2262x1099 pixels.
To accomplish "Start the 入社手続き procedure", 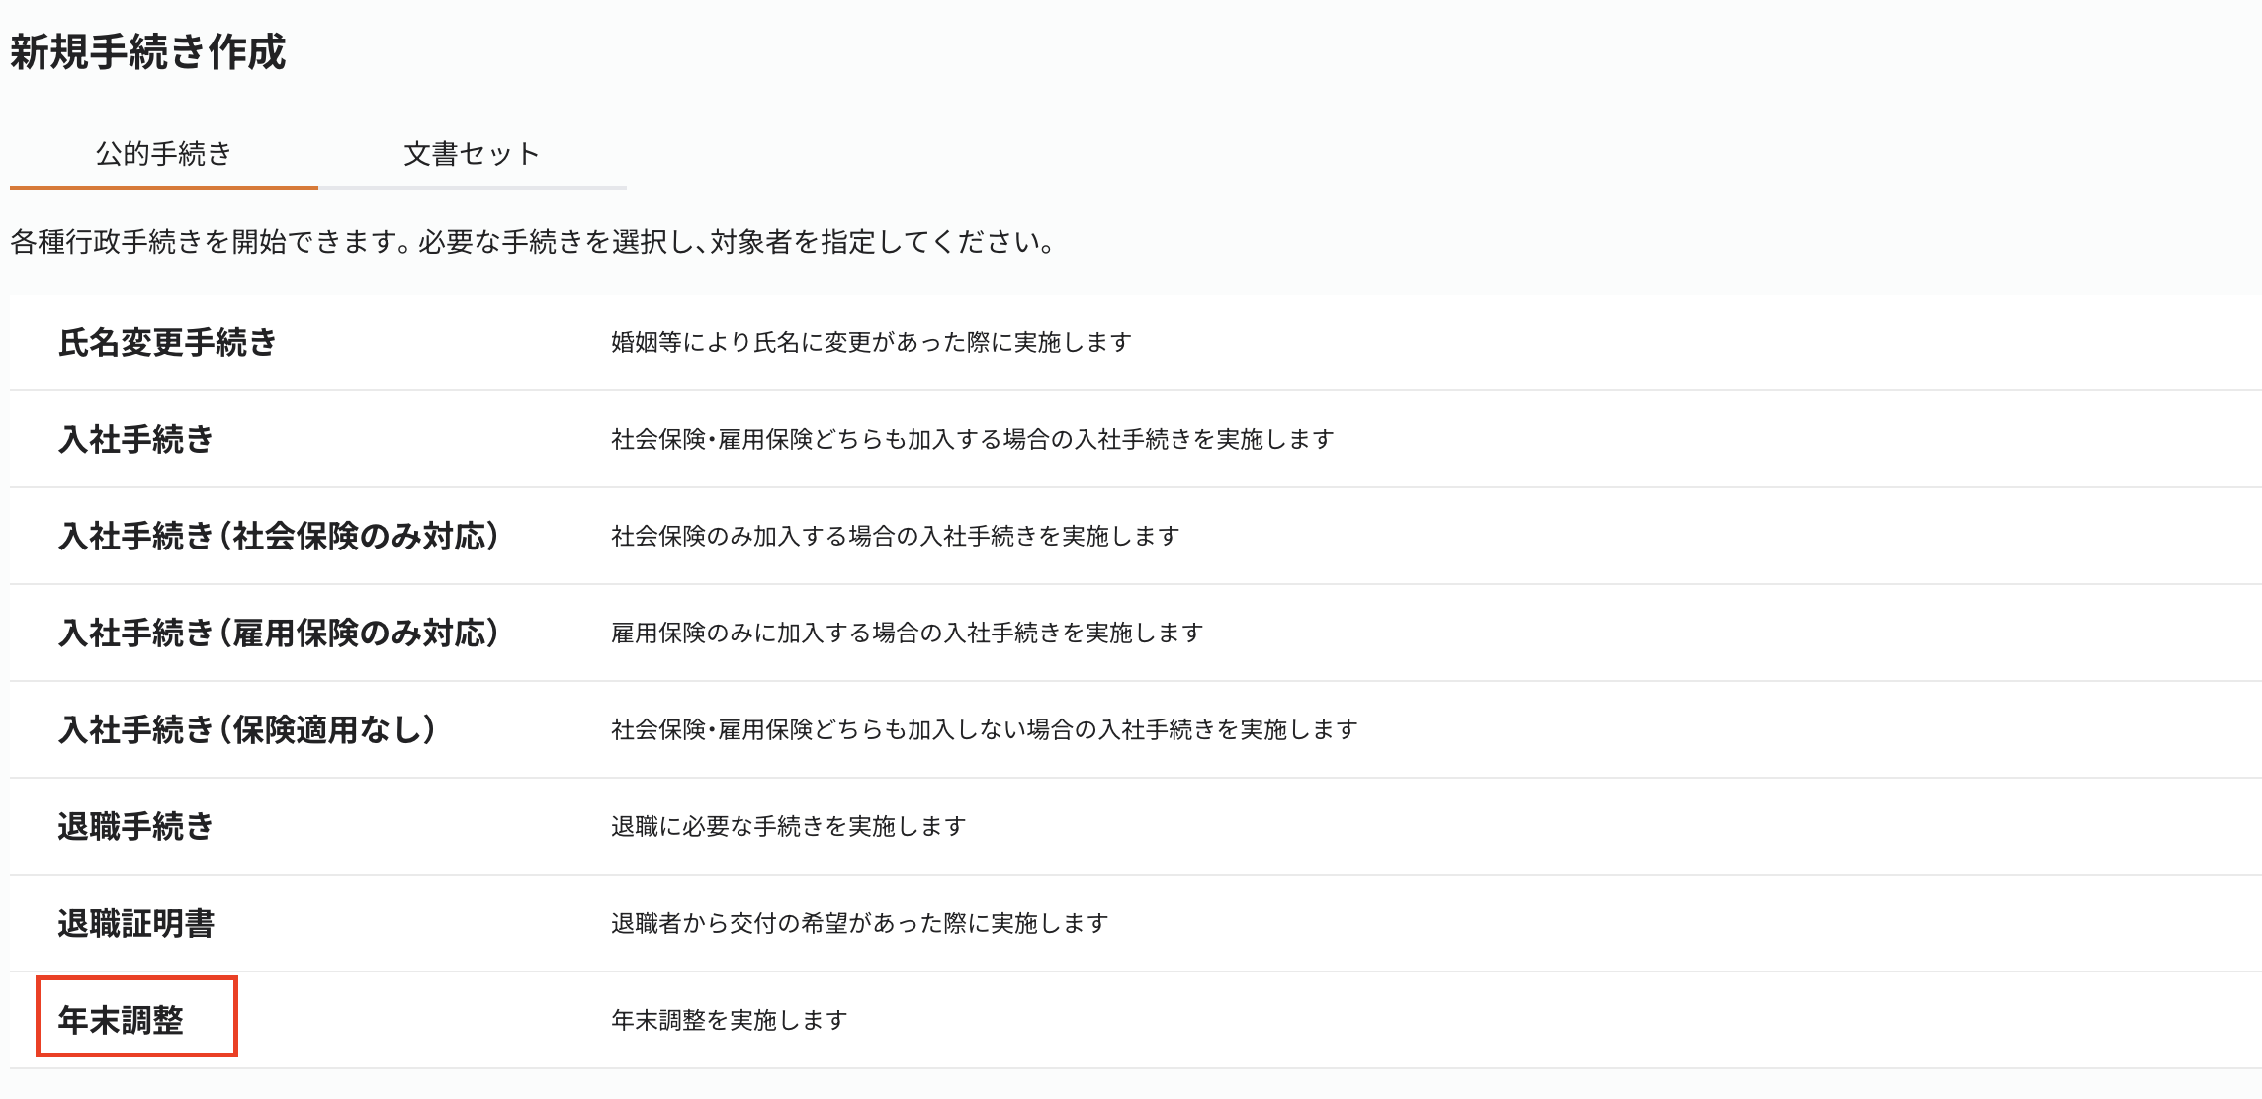I will tap(138, 439).
